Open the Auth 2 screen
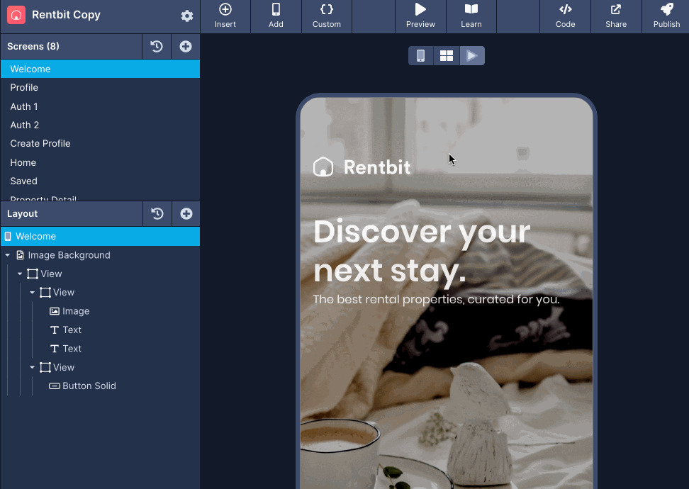The height and width of the screenshot is (489, 689). 100,125
